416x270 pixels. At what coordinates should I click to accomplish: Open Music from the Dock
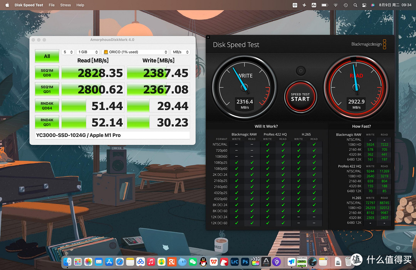click(x=151, y=262)
